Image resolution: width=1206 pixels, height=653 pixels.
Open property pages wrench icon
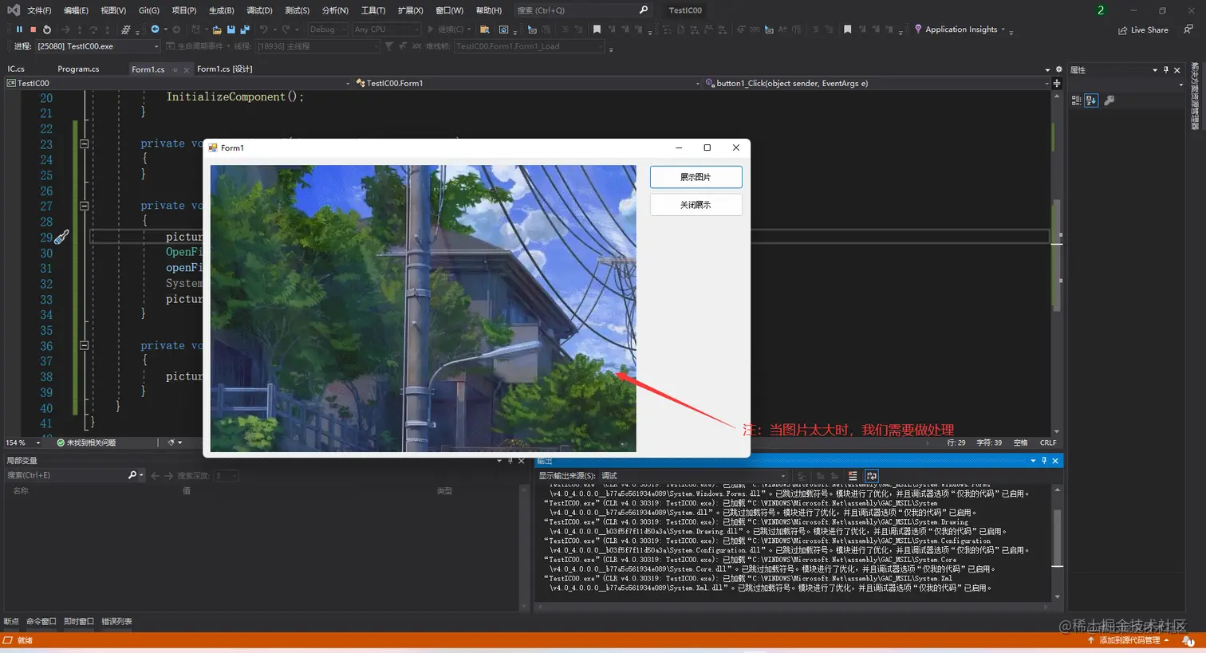tap(1109, 100)
